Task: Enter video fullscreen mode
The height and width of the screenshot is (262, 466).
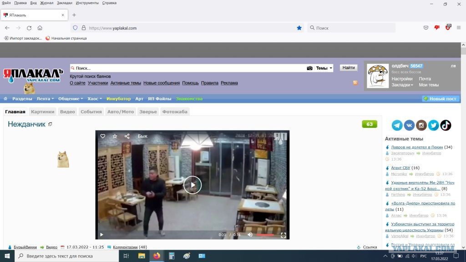Action: click(284, 235)
